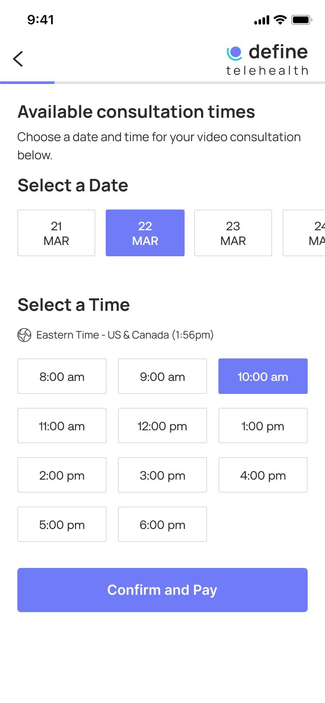The width and height of the screenshot is (325, 703).
Task: Tap the back arrow icon
Action: [18, 59]
